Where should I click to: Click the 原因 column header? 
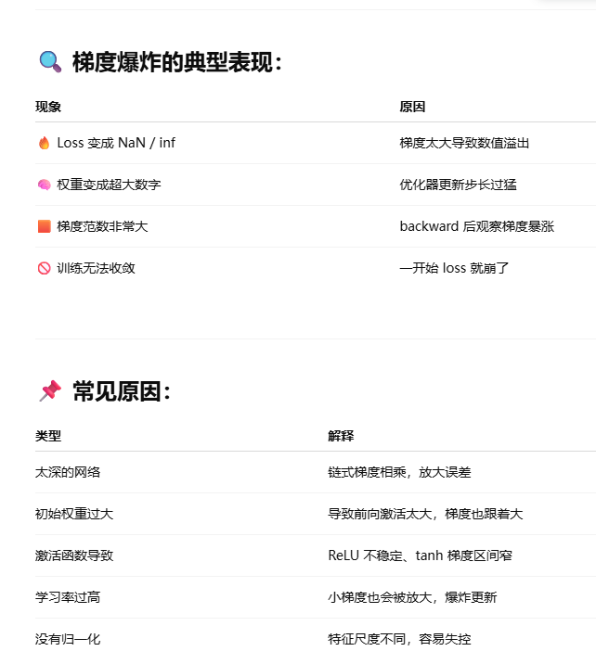412,107
